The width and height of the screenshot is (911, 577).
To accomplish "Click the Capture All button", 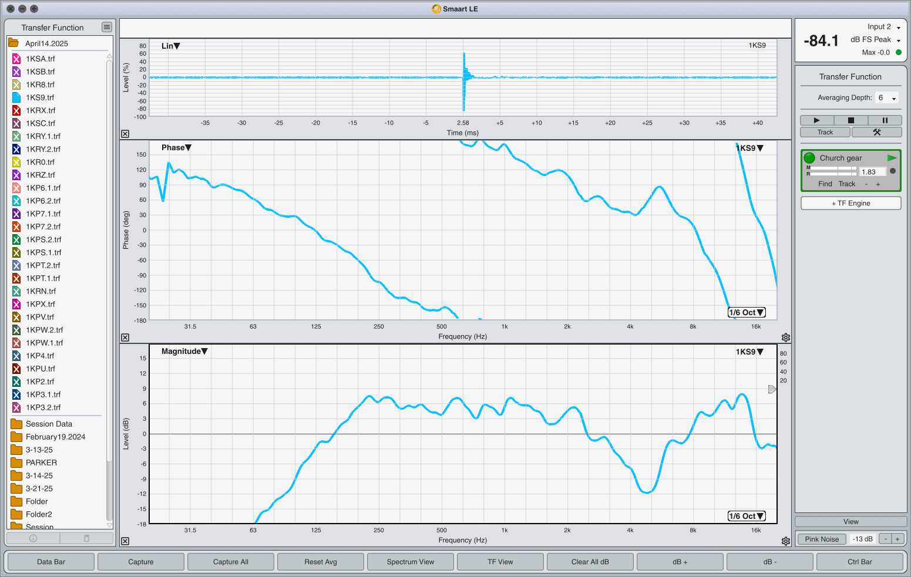I will coord(231,562).
